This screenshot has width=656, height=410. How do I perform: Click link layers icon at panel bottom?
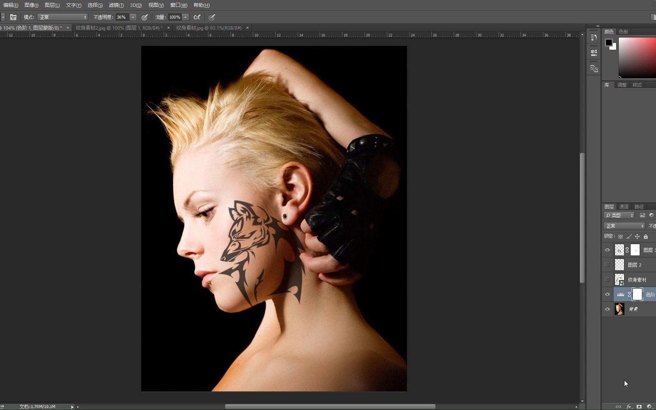click(618, 407)
